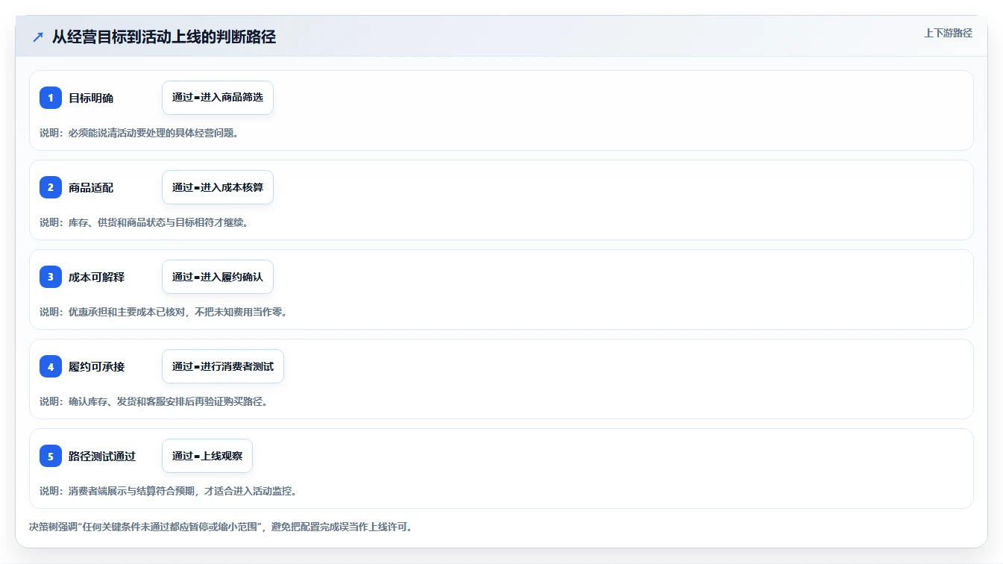Select the panel title 从经营目标到活动上线的判断路径
This screenshot has width=1003, height=564.
pyautogui.click(x=164, y=37)
